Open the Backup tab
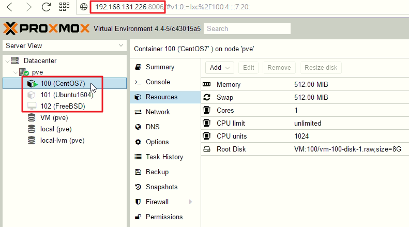This screenshot has height=227, width=409. pos(165,172)
